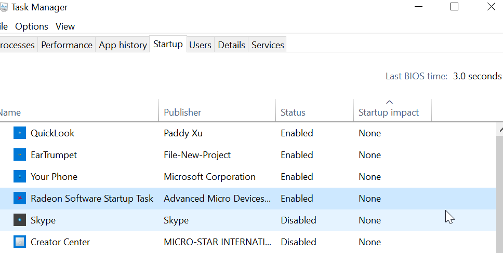
Task: Click the File-New-Project publisher cell
Action: pyautogui.click(x=197, y=154)
